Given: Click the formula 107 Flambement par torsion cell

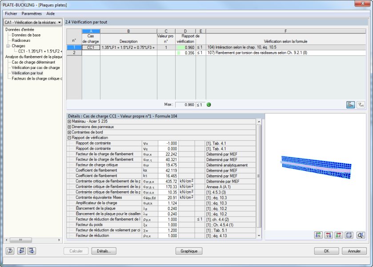Looking at the screenshot, I should point(286,53).
